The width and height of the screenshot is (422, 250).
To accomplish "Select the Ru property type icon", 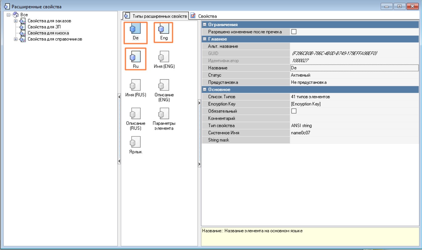I will (135, 57).
